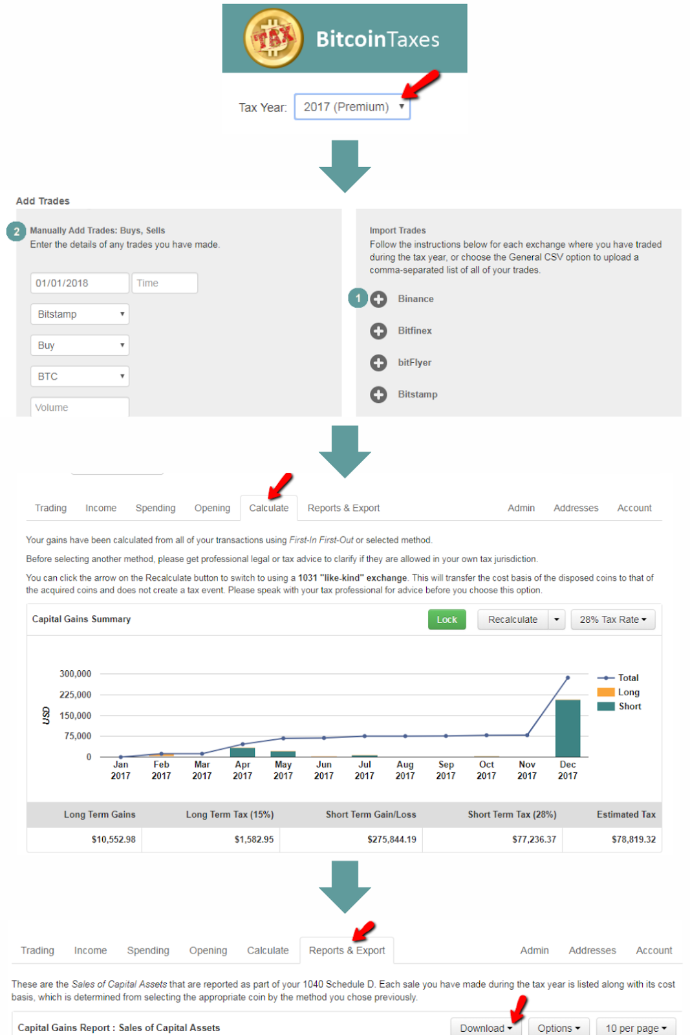Click the Apr 2017 bar in chart

point(243,752)
